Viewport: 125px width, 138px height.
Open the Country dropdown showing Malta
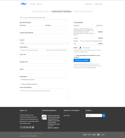click(x=44, y=43)
